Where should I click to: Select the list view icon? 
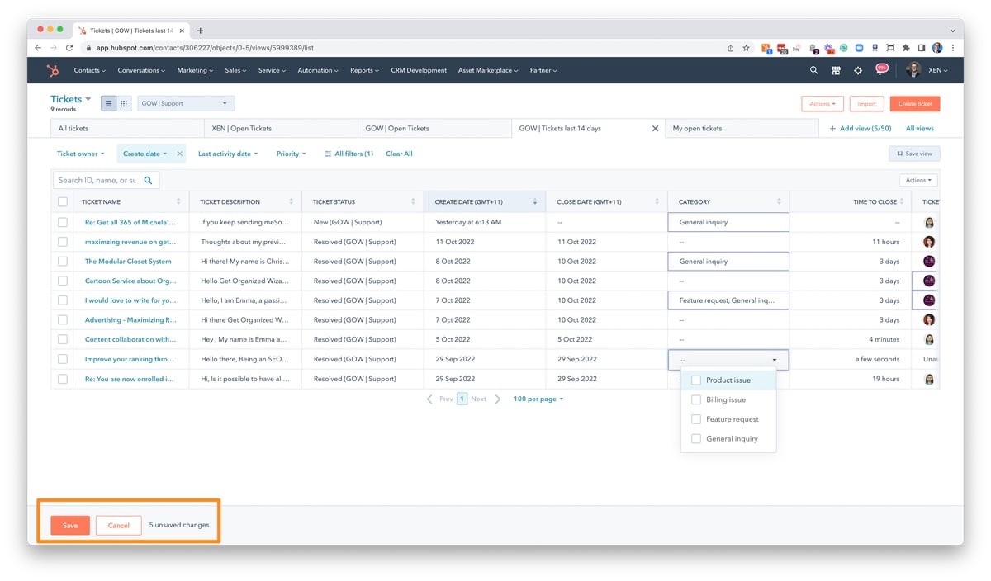(x=108, y=103)
